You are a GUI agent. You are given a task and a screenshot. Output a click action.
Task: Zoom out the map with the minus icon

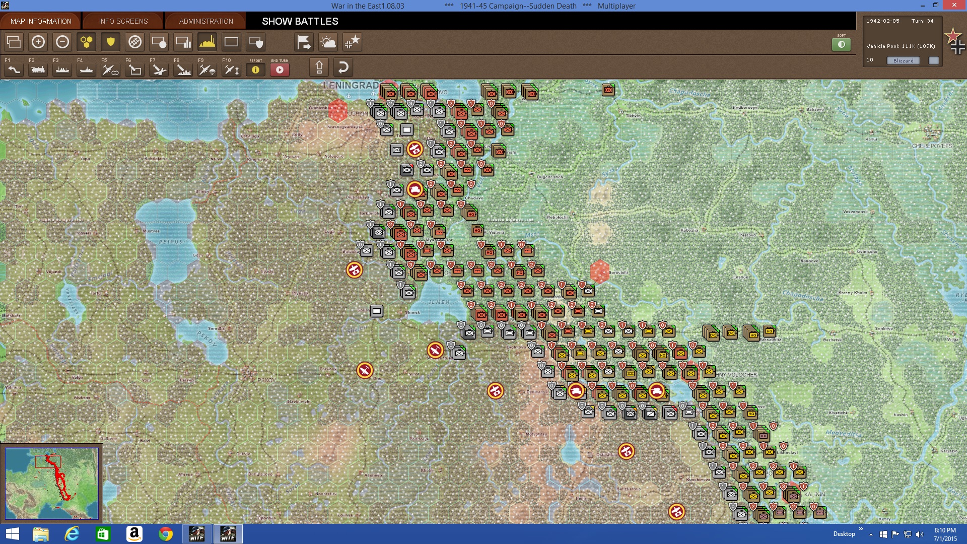[x=62, y=42]
